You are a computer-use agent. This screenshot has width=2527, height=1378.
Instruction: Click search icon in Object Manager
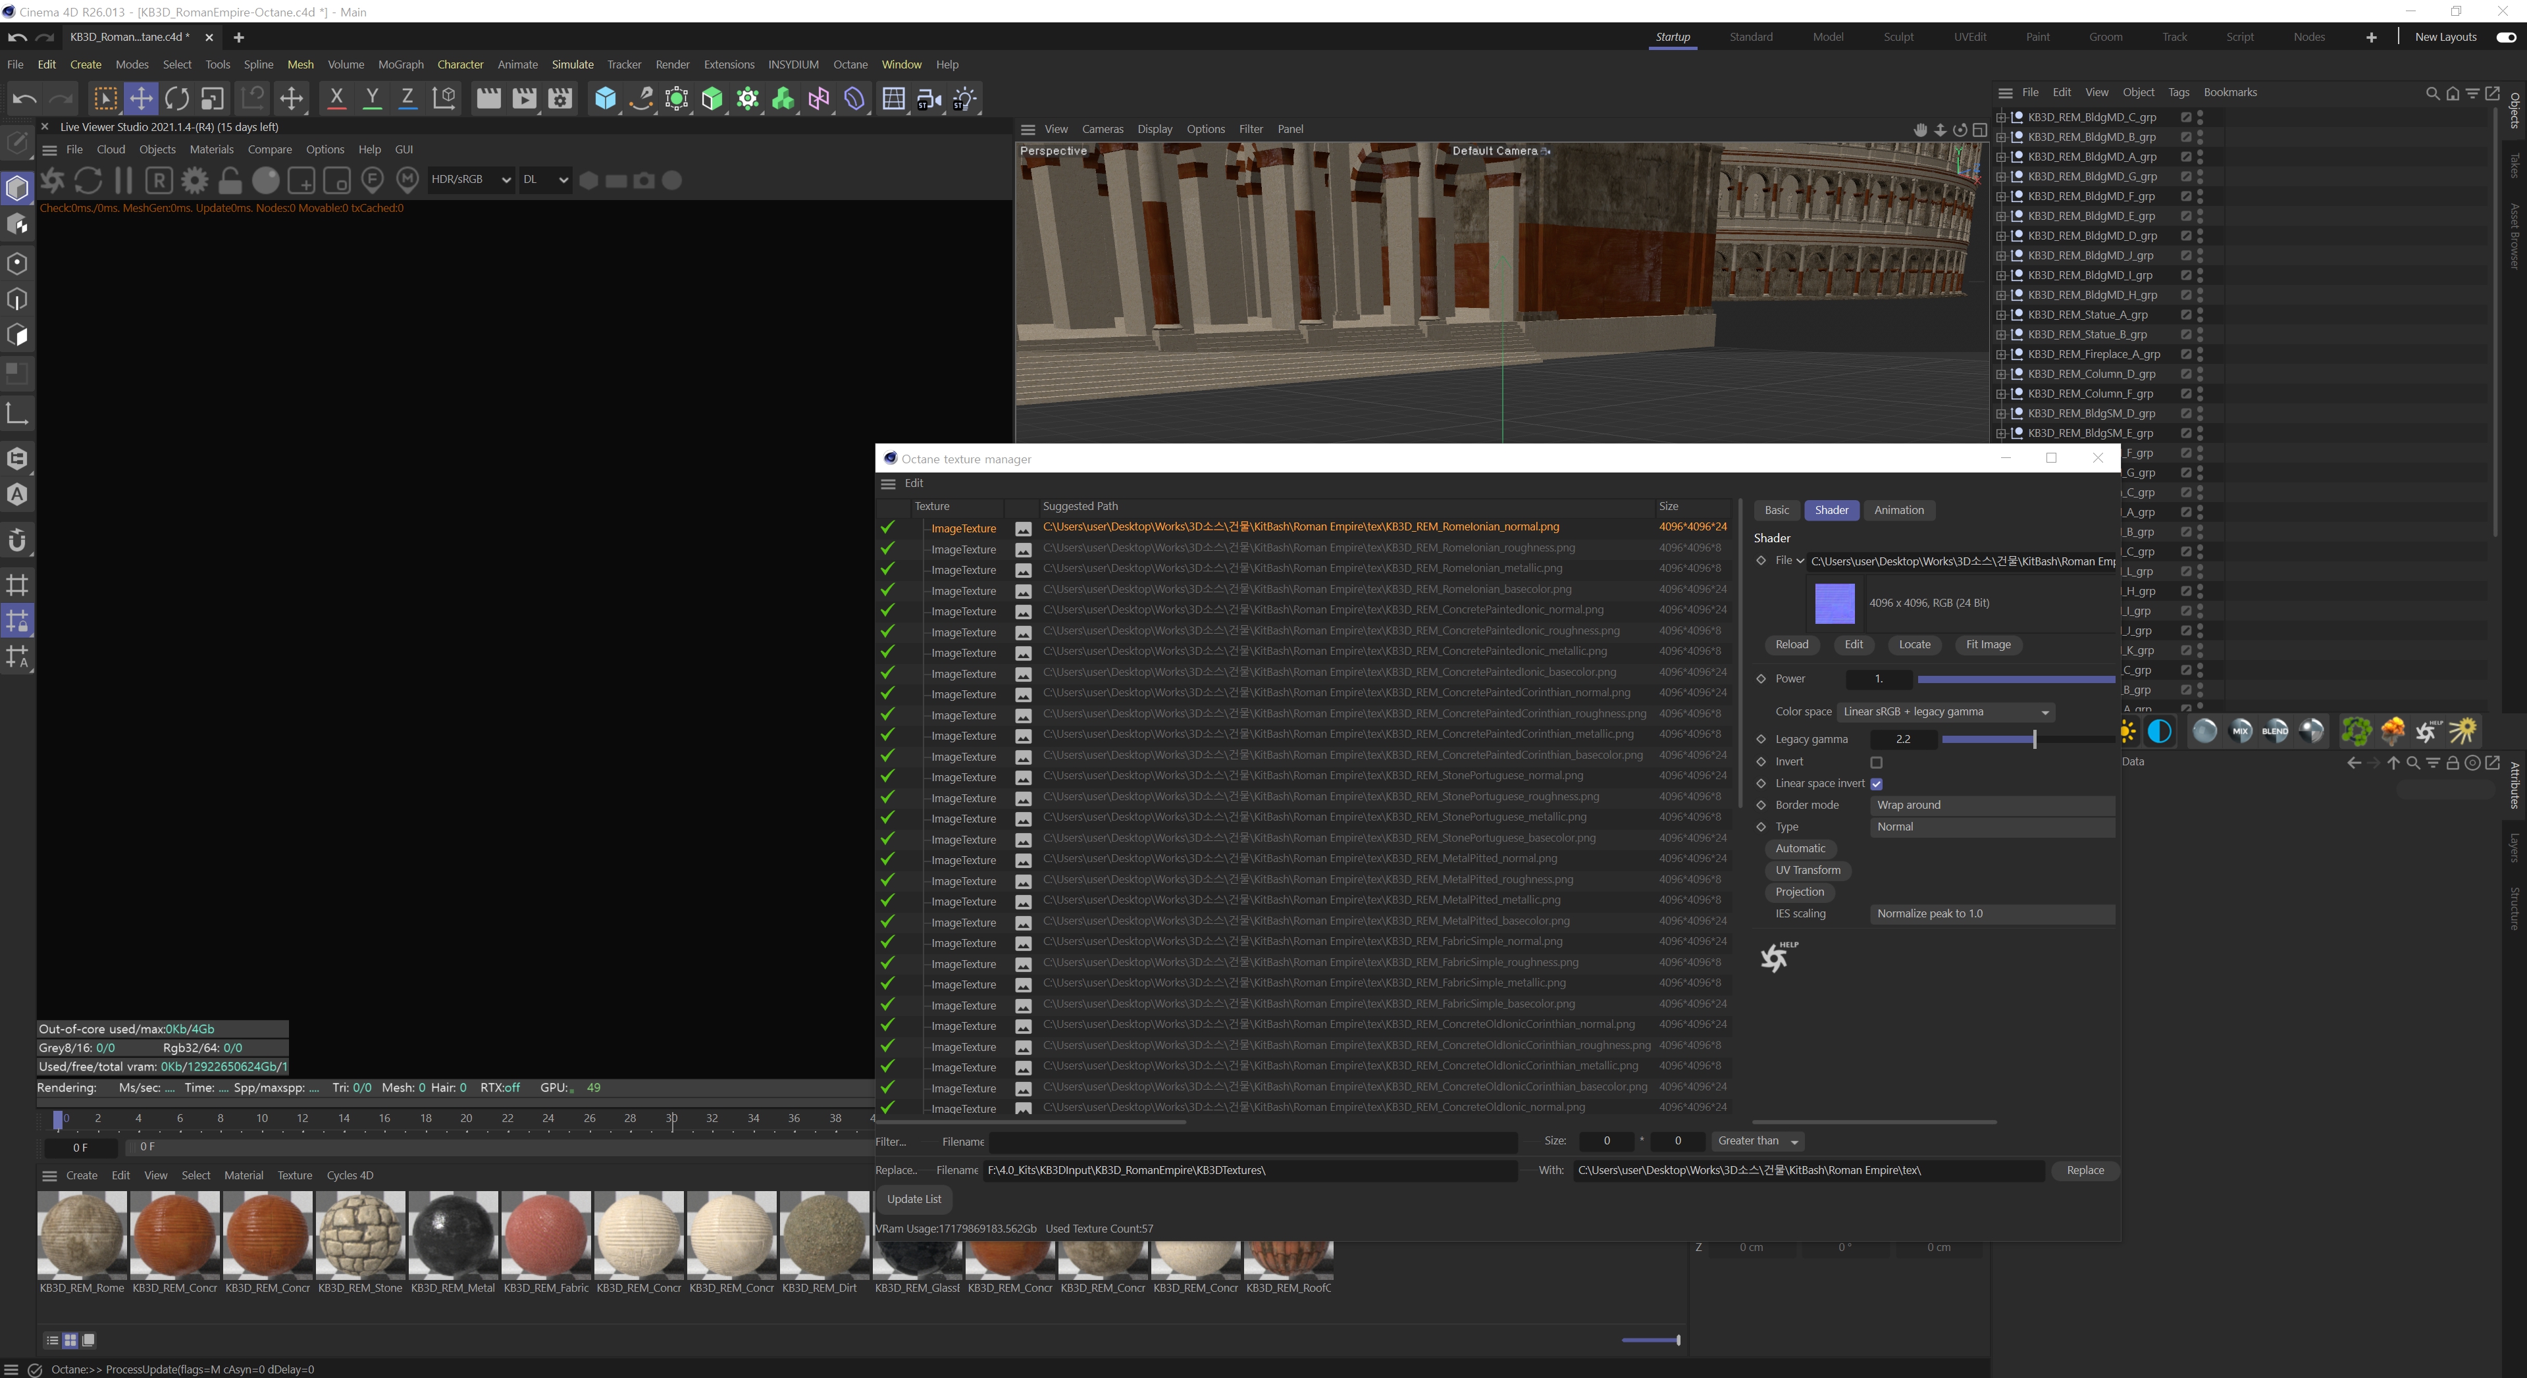(x=2432, y=93)
